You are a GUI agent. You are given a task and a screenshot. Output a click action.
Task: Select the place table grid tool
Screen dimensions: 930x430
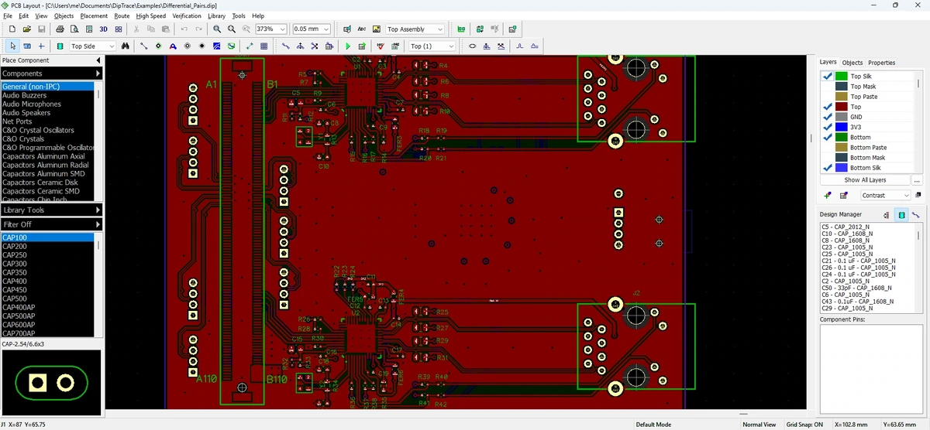click(x=263, y=46)
